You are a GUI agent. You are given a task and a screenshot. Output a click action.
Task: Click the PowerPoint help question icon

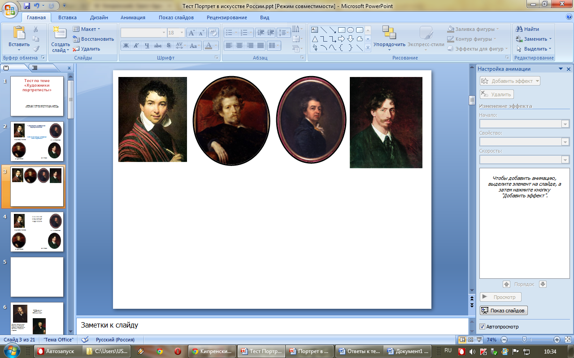tap(569, 17)
